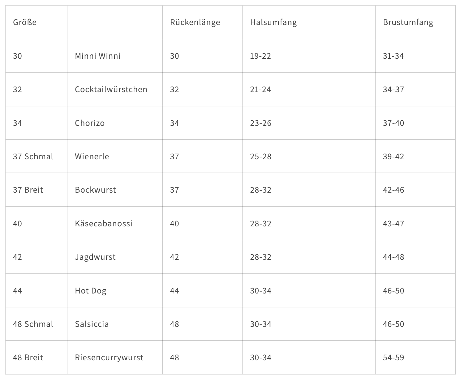This screenshot has height=381, width=461.
Task: Click the Größe column header
Action: click(x=36, y=22)
